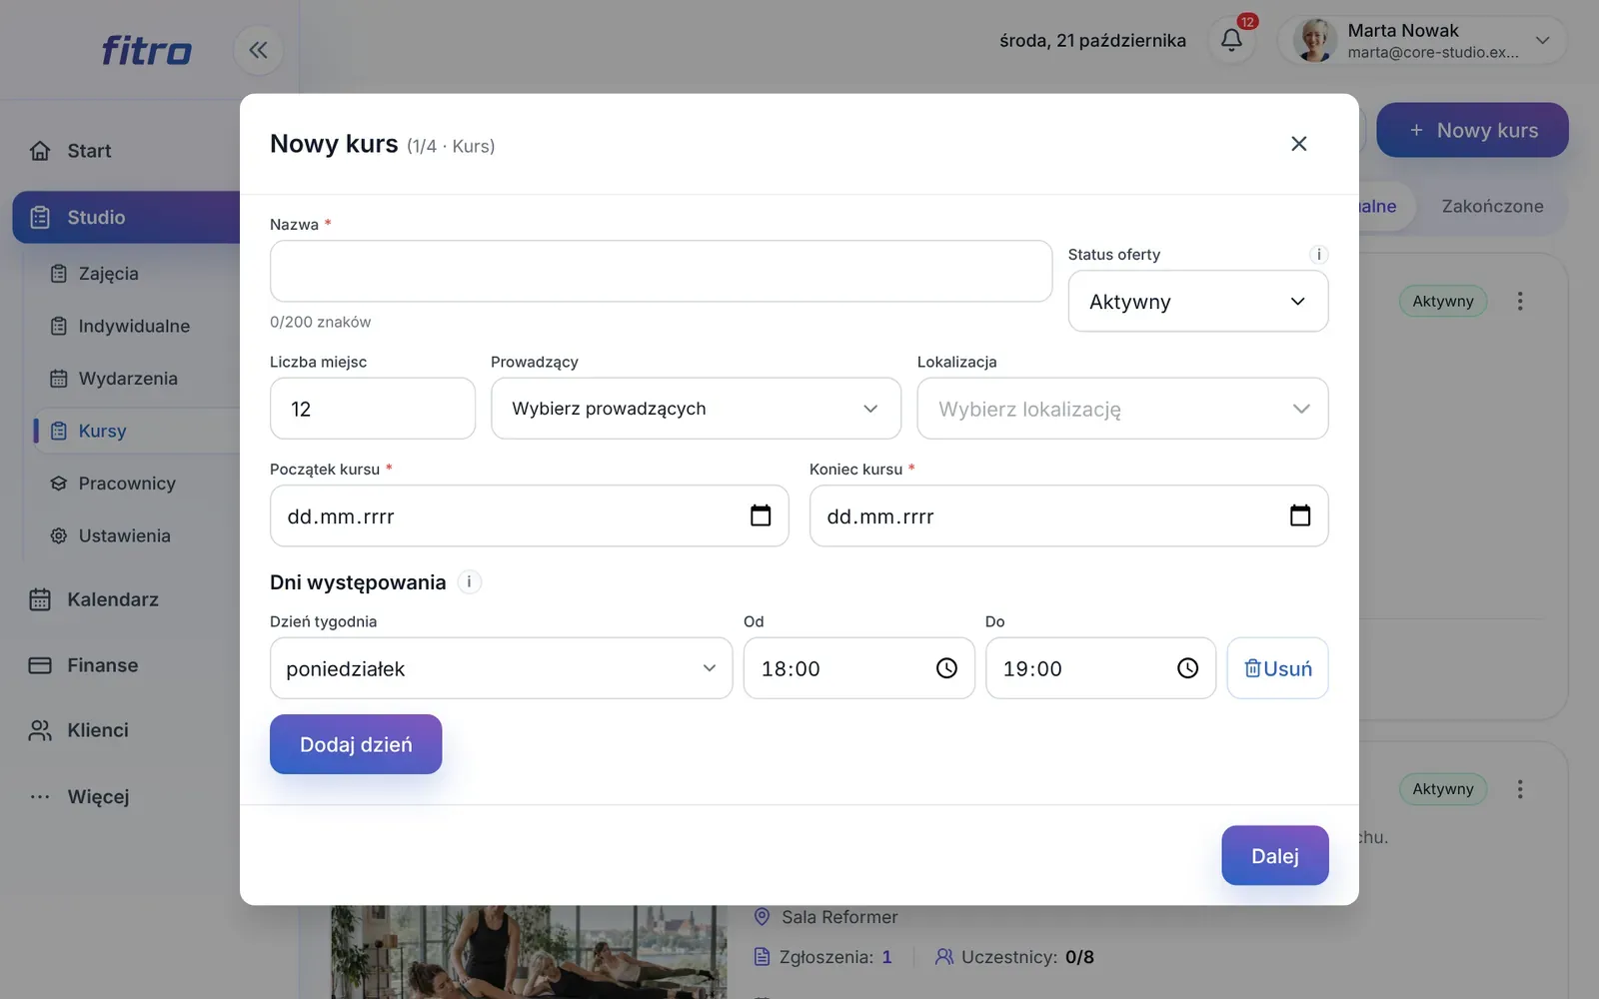The width and height of the screenshot is (1599, 999).
Task: Expand the user account menu chevron
Action: tap(1542, 41)
